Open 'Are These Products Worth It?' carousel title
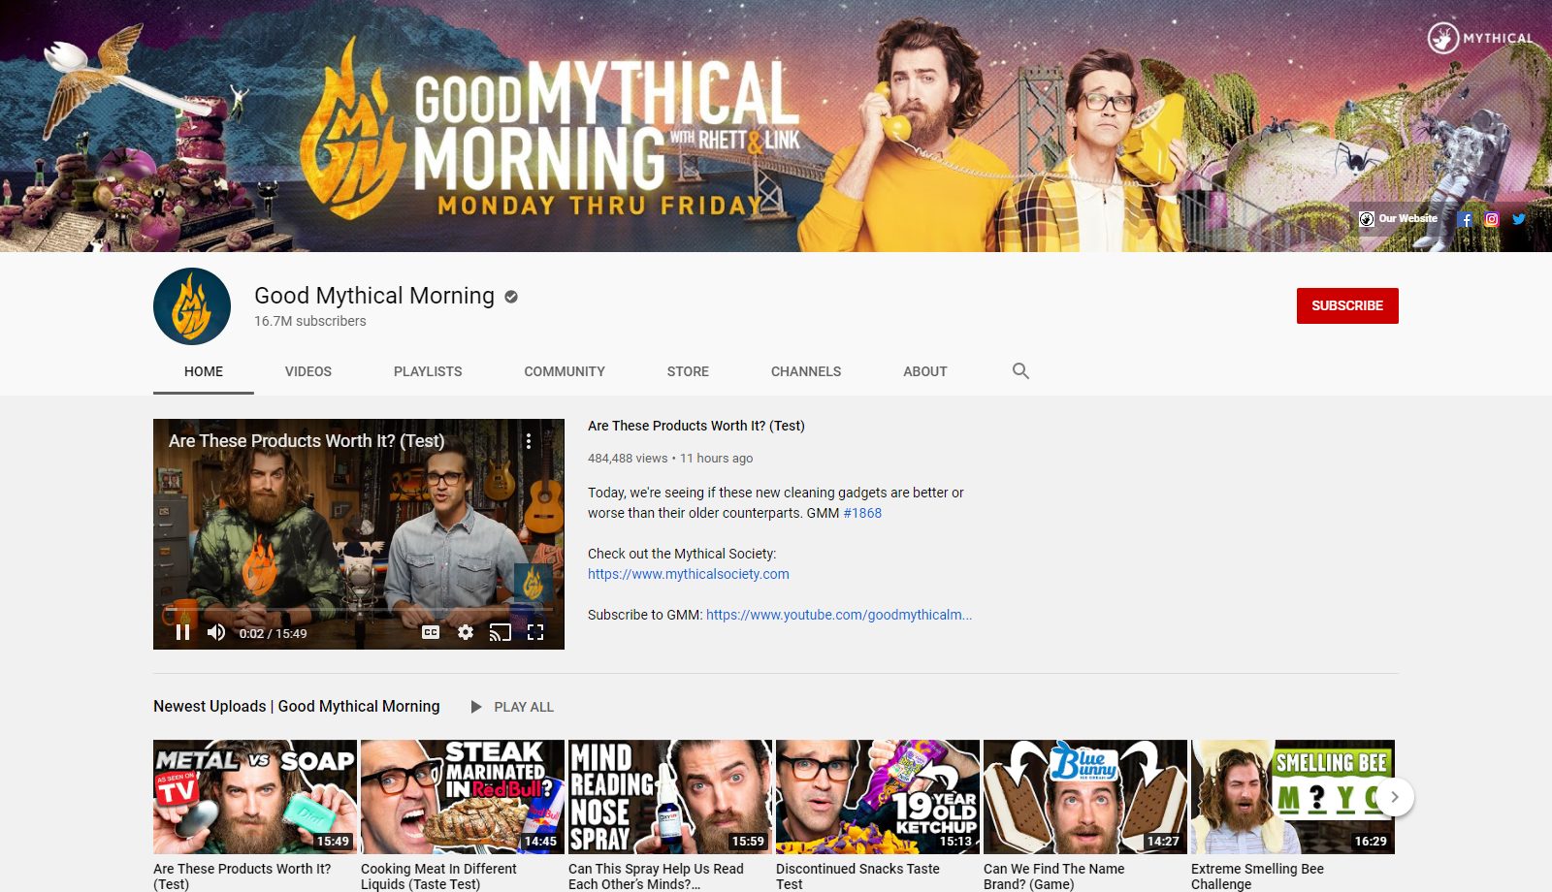Image resolution: width=1552 pixels, height=892 pixels. click(242, 876)
